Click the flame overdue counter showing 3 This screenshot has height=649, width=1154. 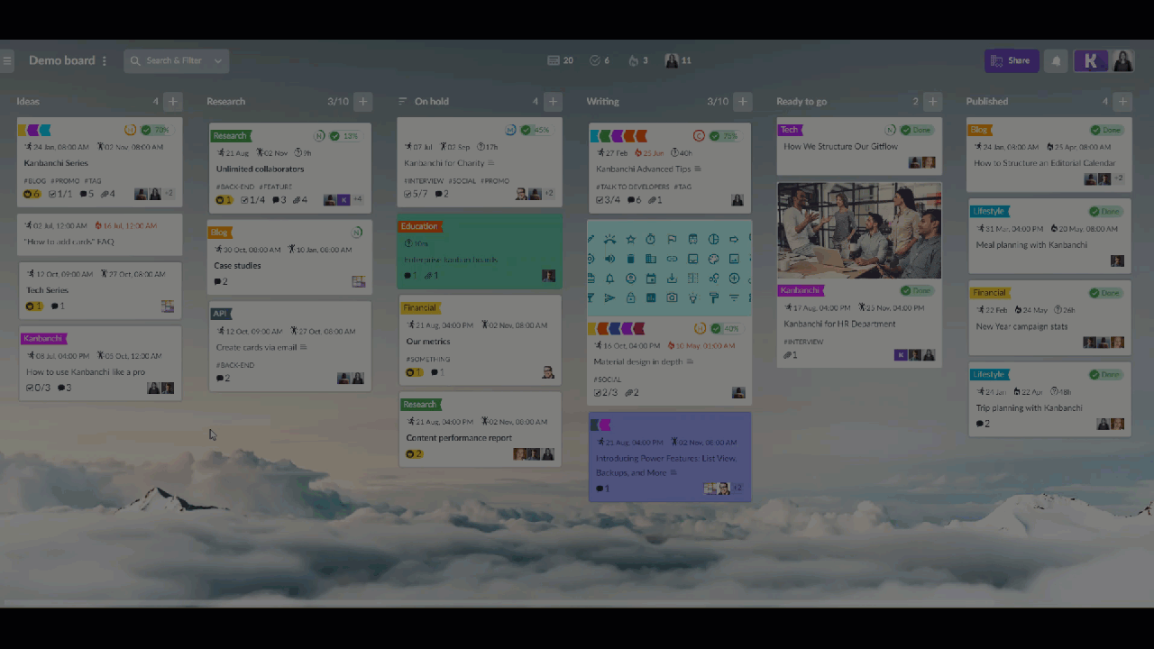point(638,60)
